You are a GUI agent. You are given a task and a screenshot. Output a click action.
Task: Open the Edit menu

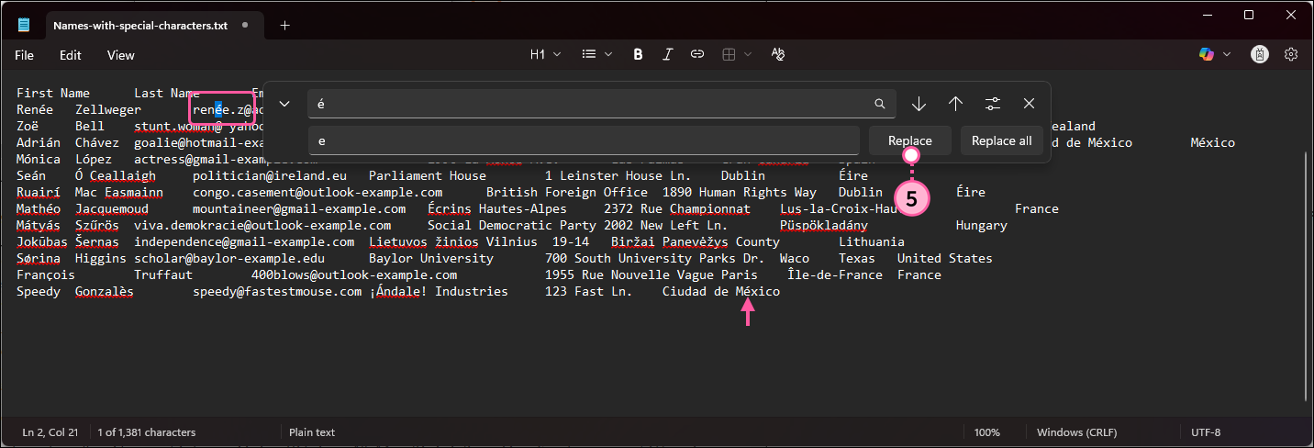pyautogui.click(x=71, y=55)
